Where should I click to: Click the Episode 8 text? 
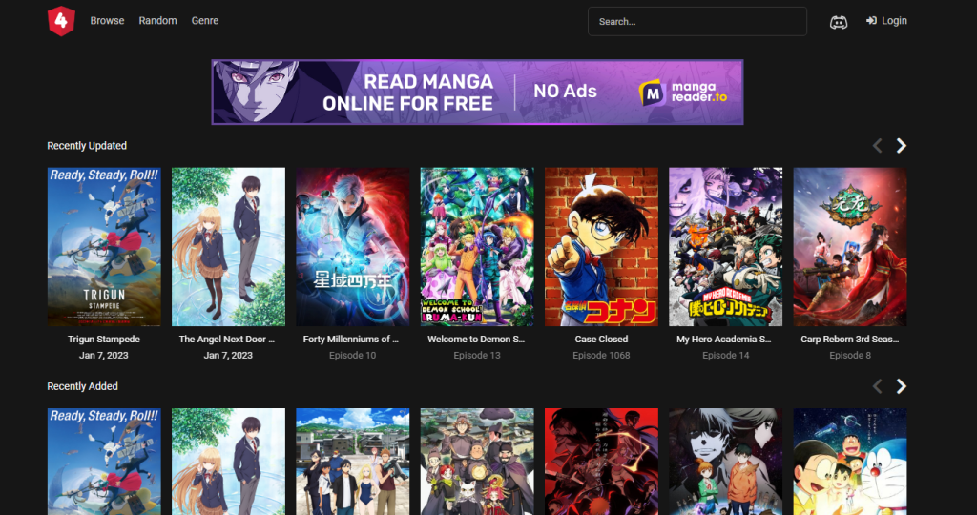coord(850,356)
